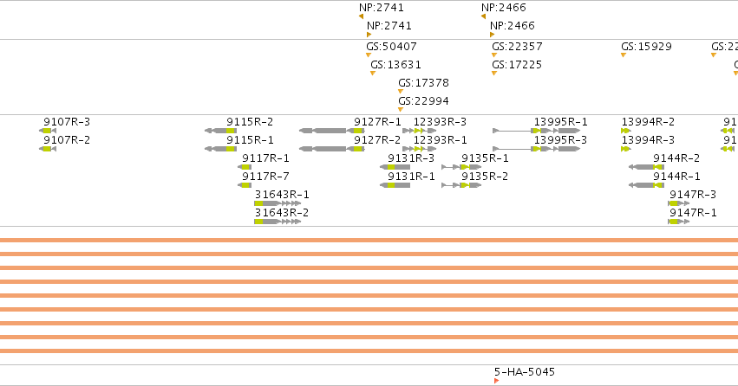Select the 9135R-1 transcript label

point(485,158)
